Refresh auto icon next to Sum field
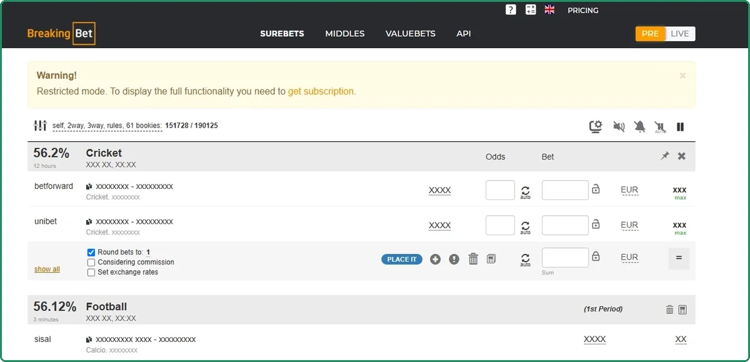The width and height of the screenshot is (750, 362). [x=525, y=259]
